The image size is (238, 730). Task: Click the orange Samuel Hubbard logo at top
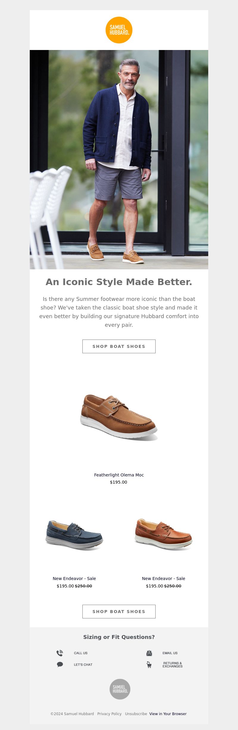pos(119,30)
